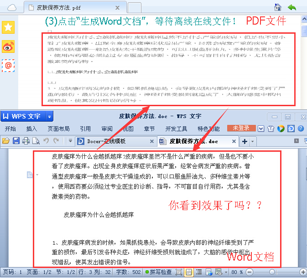The height and width of the screenshot is (278, 307).
Task: Click the blue circular-arrow update icon
Action: tap(291, 129)
